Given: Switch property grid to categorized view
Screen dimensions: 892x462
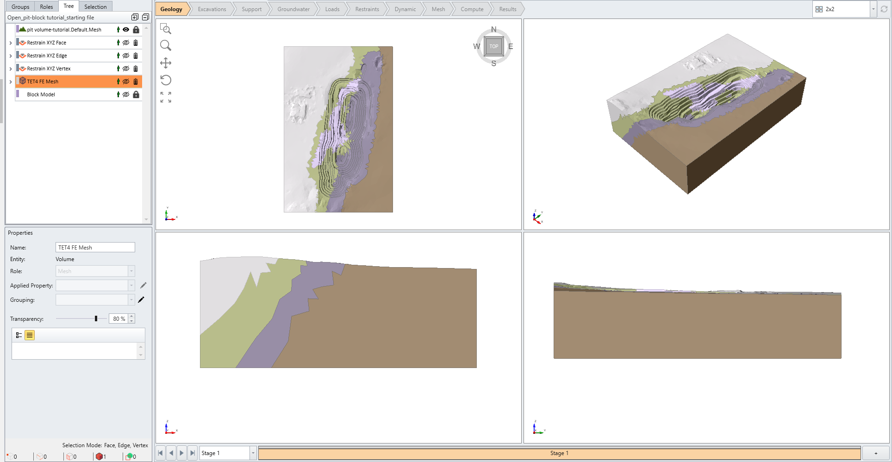Looking at the screenshot, I should tap(19, 335).
